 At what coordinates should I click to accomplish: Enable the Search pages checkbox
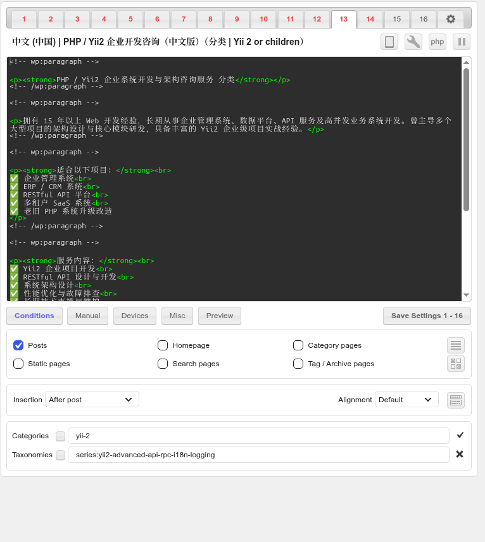point(163,364)
